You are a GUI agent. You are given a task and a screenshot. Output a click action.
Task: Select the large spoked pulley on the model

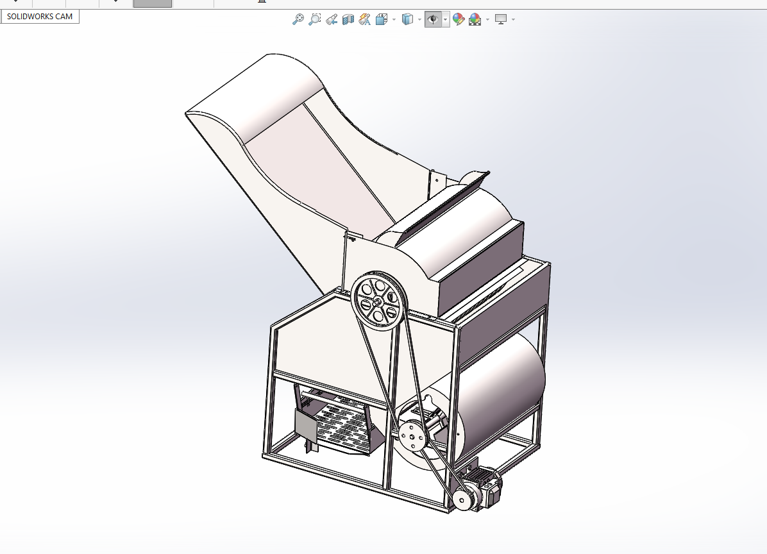pos(378,301)
